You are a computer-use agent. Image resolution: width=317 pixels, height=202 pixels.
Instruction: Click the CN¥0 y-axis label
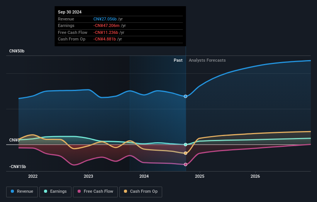tap(14, 140)
